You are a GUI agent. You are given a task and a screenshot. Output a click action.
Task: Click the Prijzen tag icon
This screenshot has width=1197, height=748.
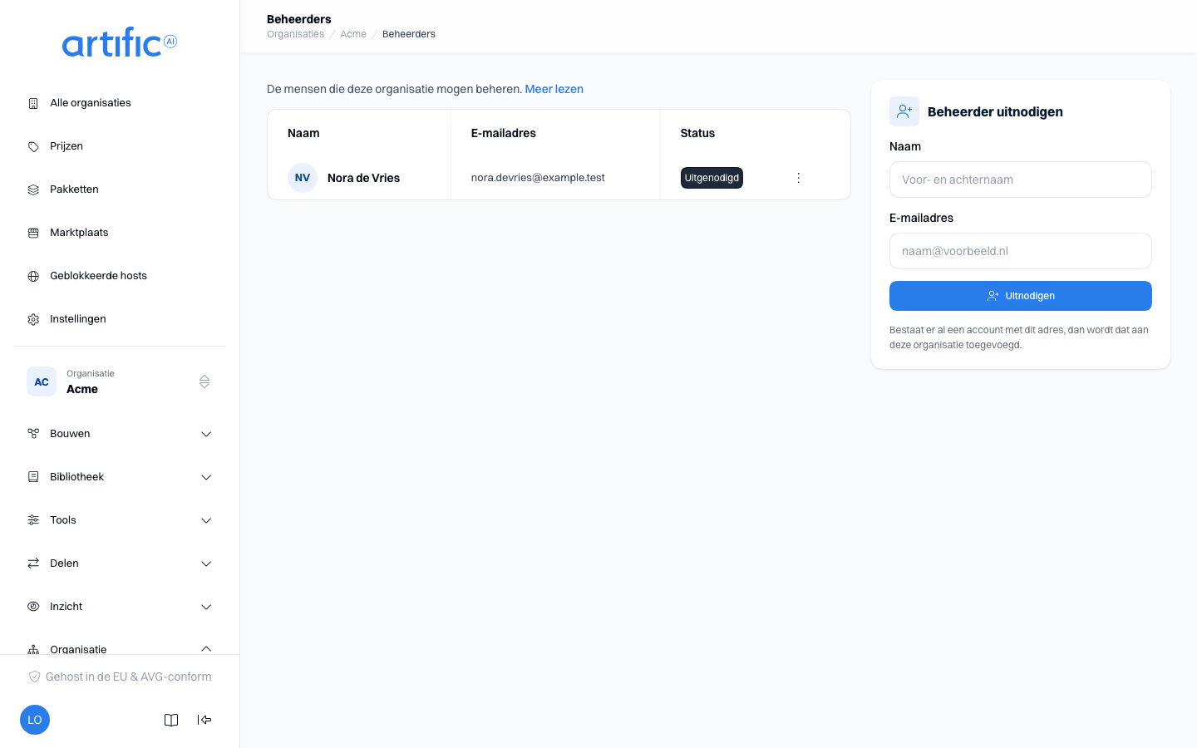pyautogui.click(x=33, y=146)
